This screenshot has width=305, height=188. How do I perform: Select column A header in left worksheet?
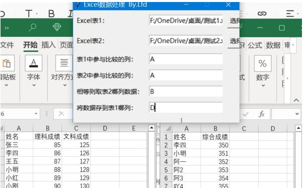point(19,129)
